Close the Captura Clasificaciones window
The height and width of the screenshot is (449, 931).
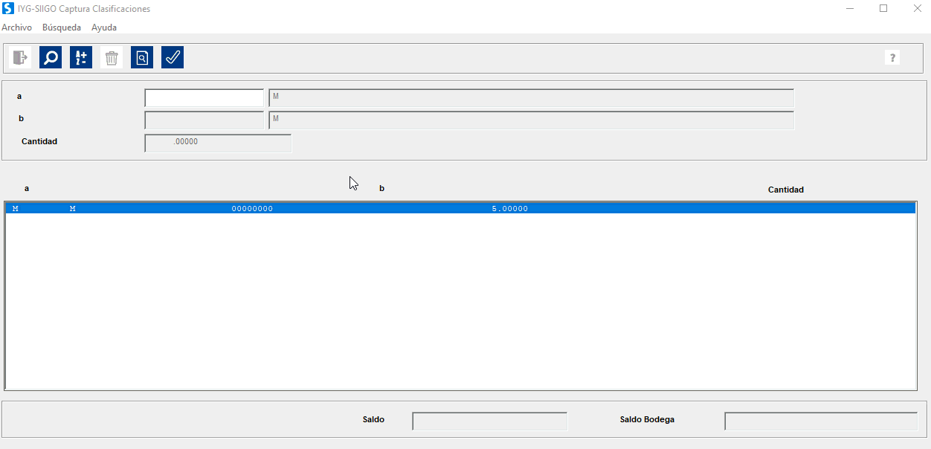(917, 9)
